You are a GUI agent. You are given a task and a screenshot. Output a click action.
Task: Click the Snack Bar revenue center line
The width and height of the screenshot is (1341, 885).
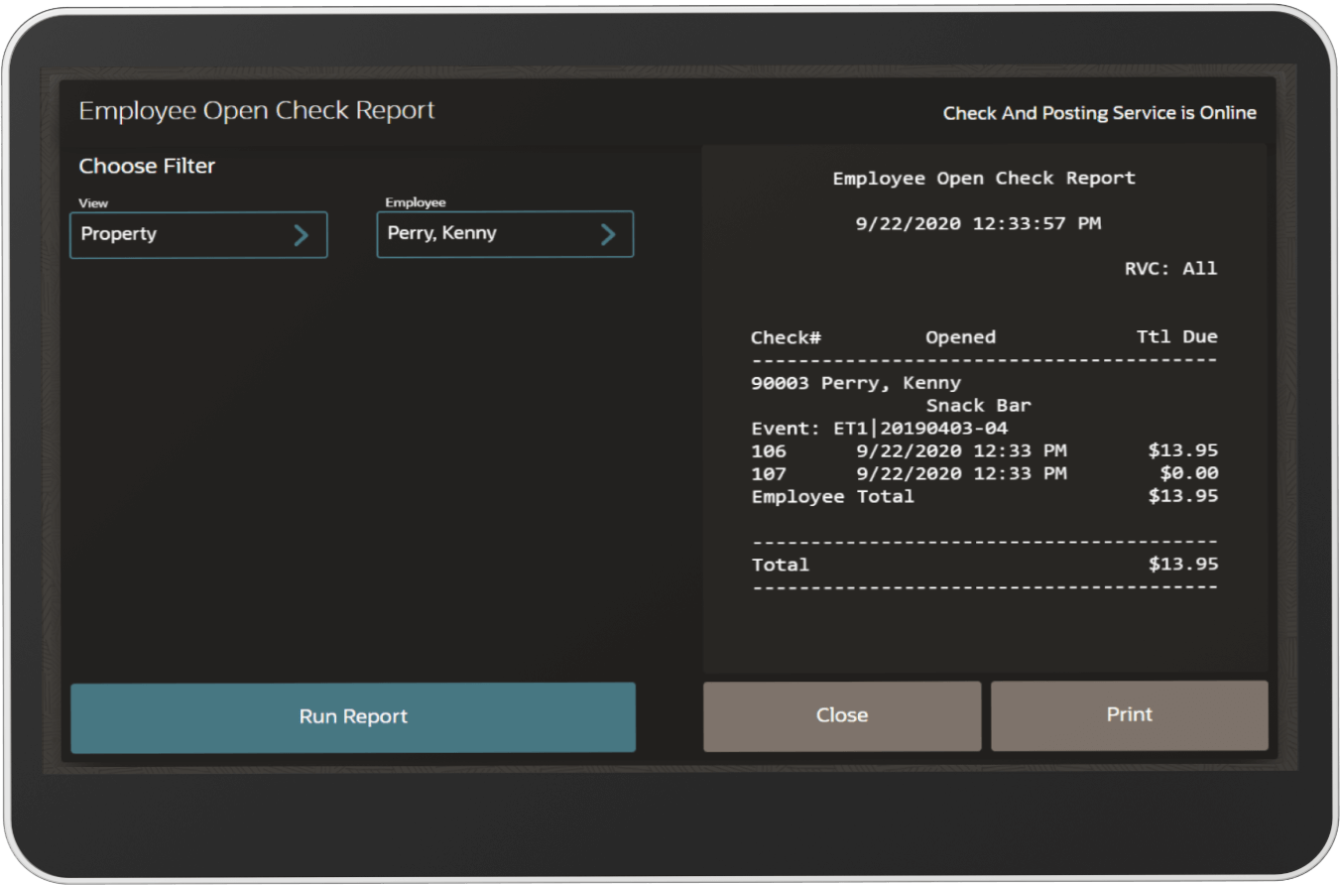point(978,406)
